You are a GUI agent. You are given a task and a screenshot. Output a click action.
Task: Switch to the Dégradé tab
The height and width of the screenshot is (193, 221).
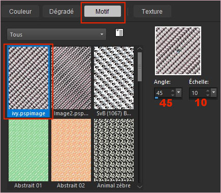pos(61,12)
